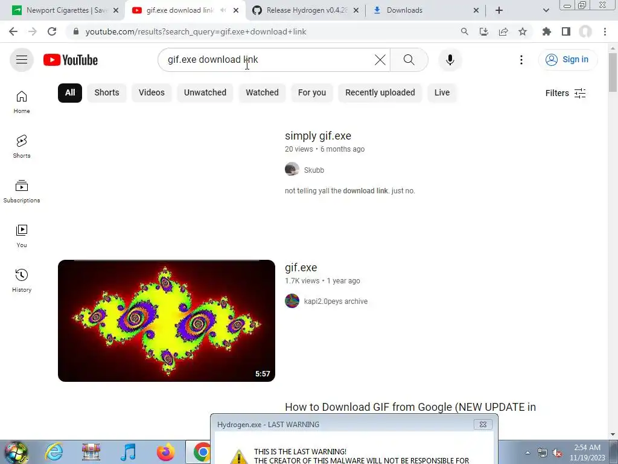This screenshot has width=618, height=464.
Task: Open the YouTube guide hamburger menu
Action: coord(22,60)
